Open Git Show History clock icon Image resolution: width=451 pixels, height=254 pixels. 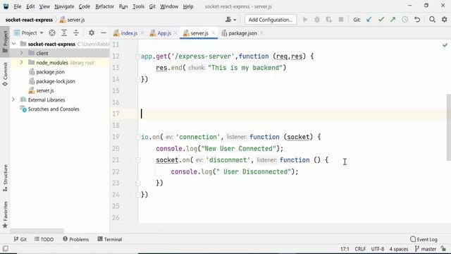[405, 20]
